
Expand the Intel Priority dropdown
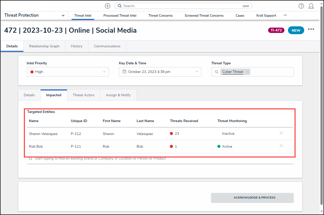click(x=68, y=72)
